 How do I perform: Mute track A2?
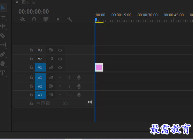tap(60, 87)
